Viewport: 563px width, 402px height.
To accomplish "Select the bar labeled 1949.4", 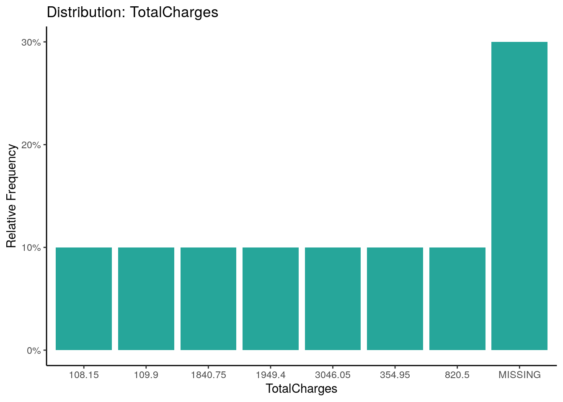I will coord(271,299).
